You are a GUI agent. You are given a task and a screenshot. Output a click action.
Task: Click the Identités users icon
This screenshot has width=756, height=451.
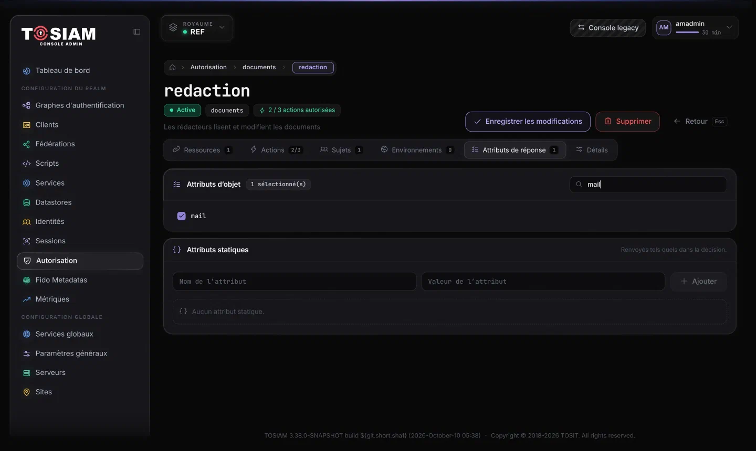(27, 222)
